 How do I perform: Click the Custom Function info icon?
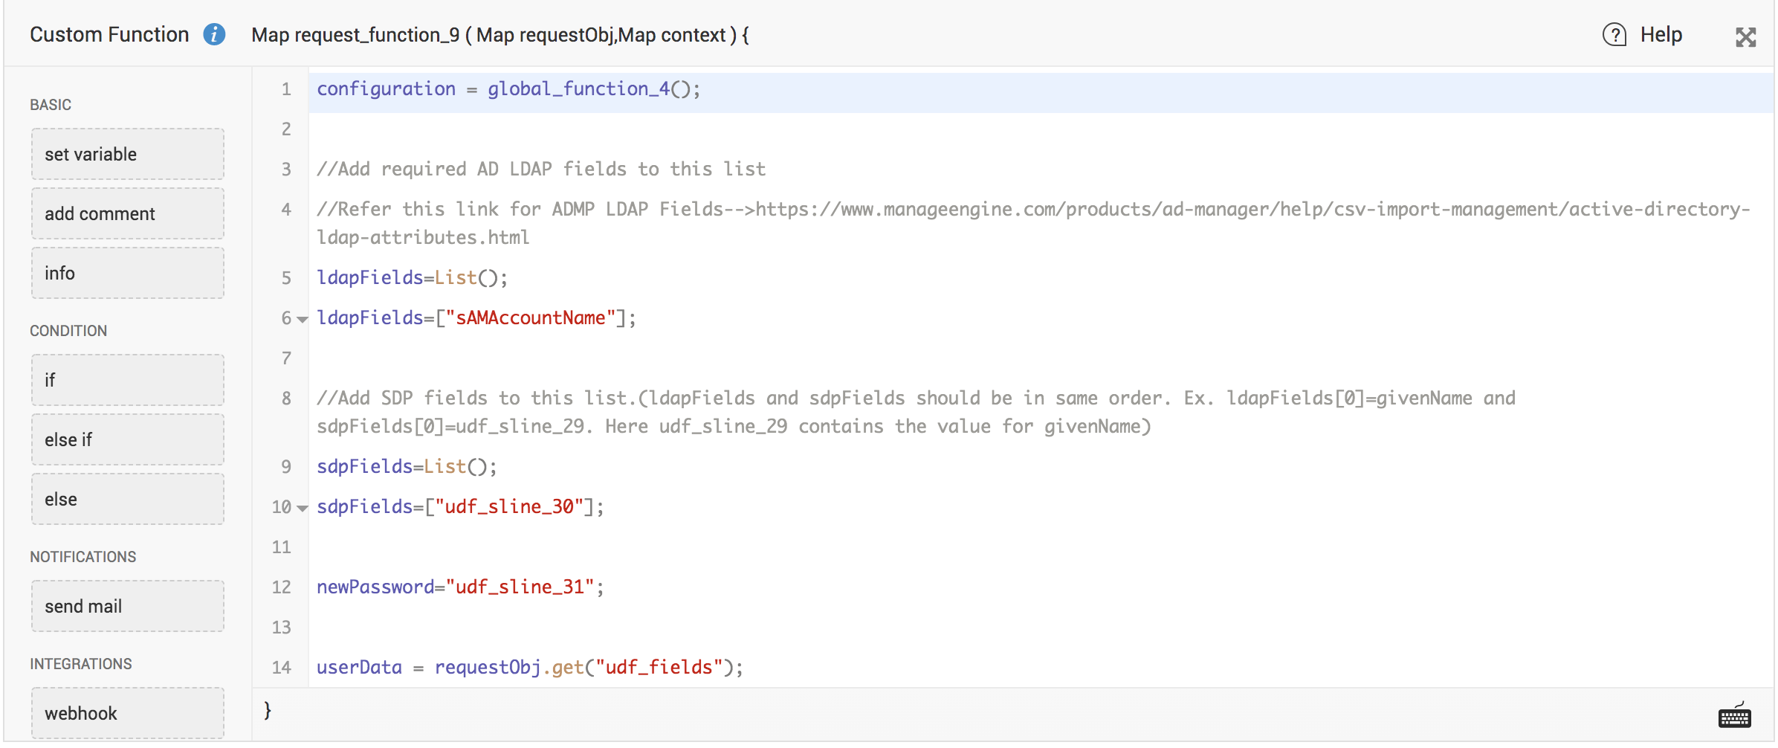coord(214,35)
